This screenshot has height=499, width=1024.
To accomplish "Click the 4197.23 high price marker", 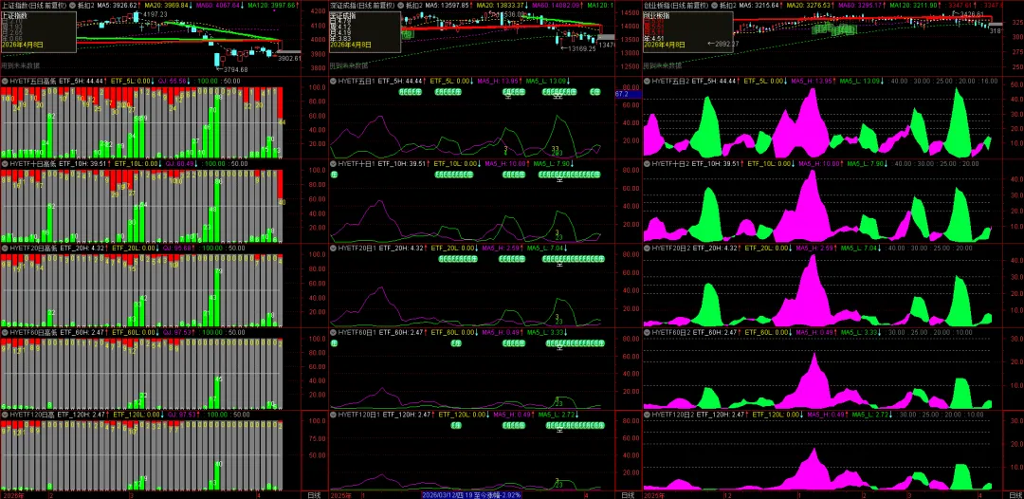I will pyautogui.click(x=155, y=13).
